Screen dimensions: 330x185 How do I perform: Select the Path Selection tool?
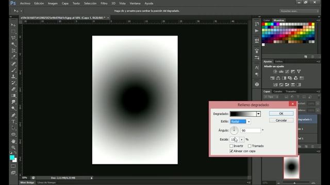[x=13, y=128]
